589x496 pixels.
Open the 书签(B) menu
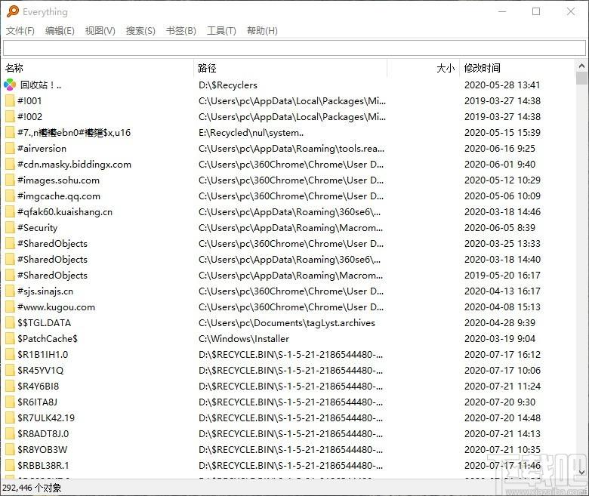[180, 31]
